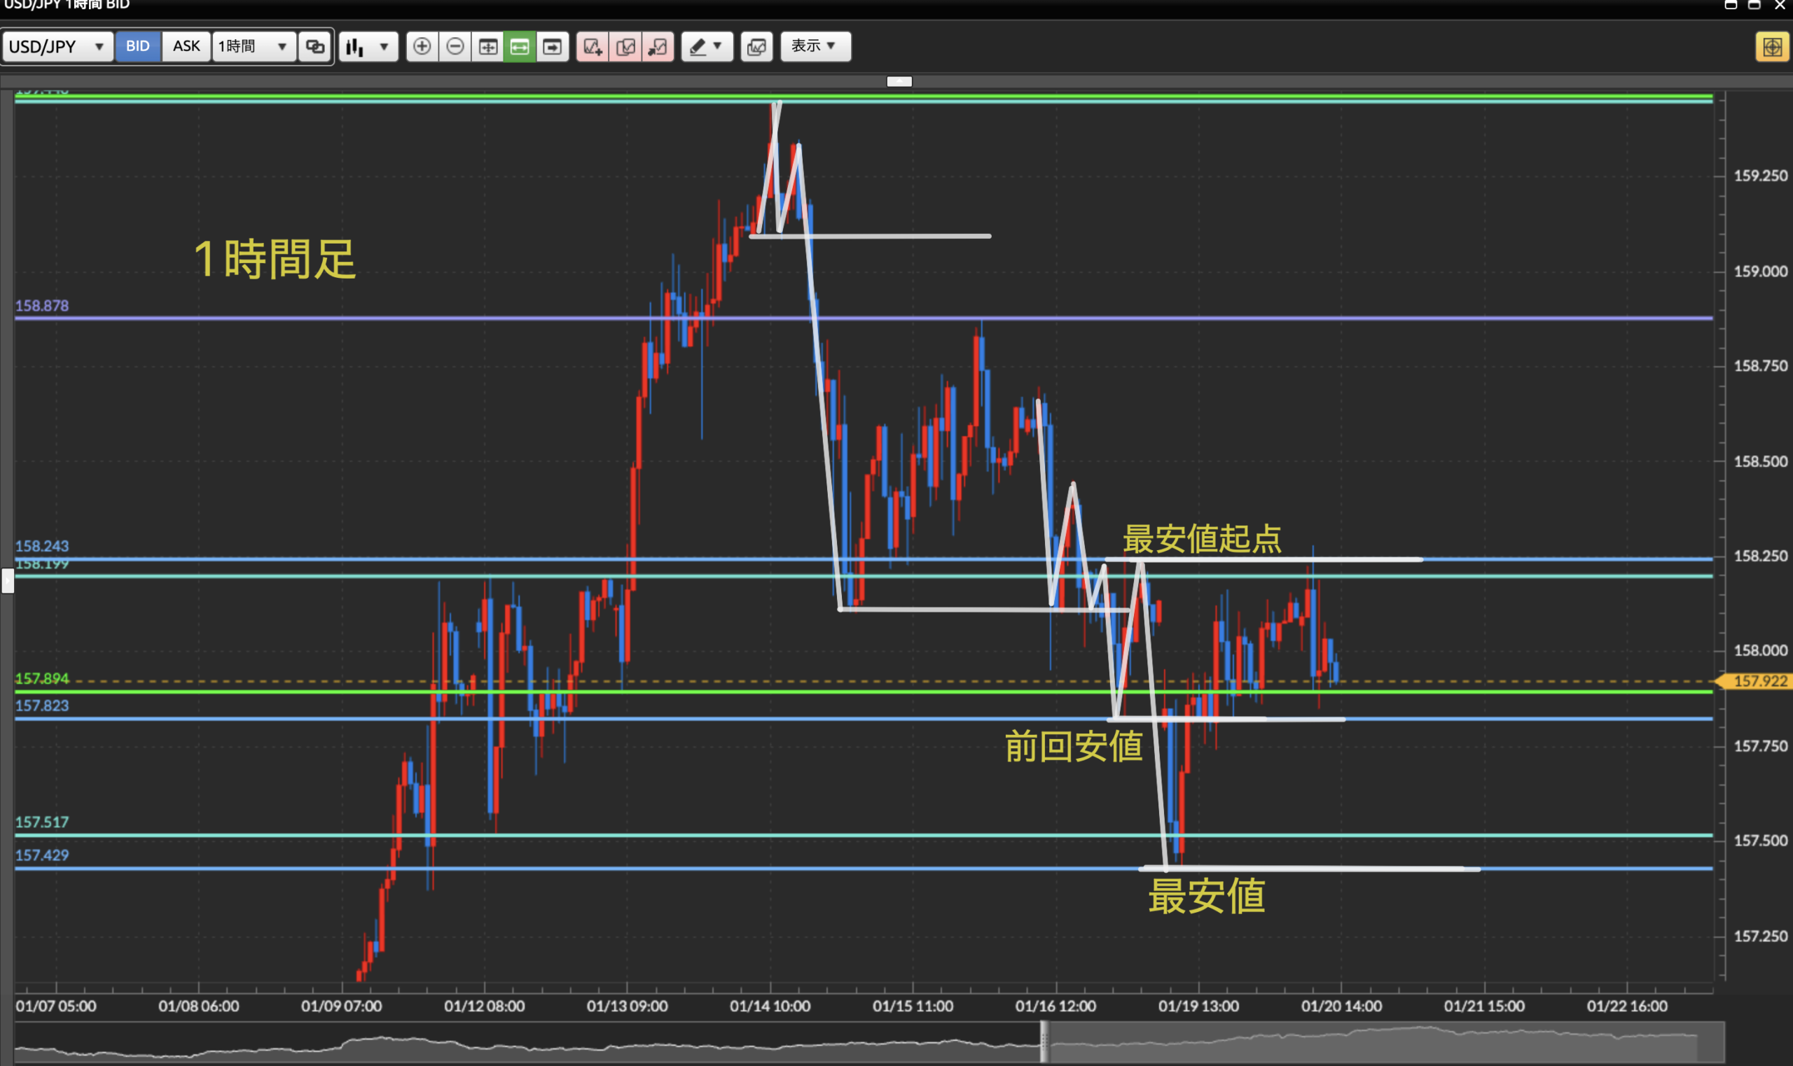
Task: Click the scroll-to-latest arrow icon
Action: tap(552, 47)
